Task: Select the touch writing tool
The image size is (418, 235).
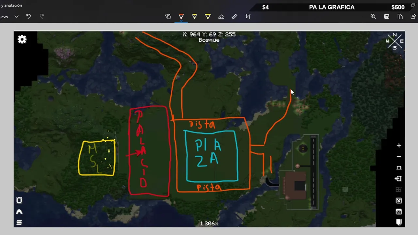Action: point(168,17)
